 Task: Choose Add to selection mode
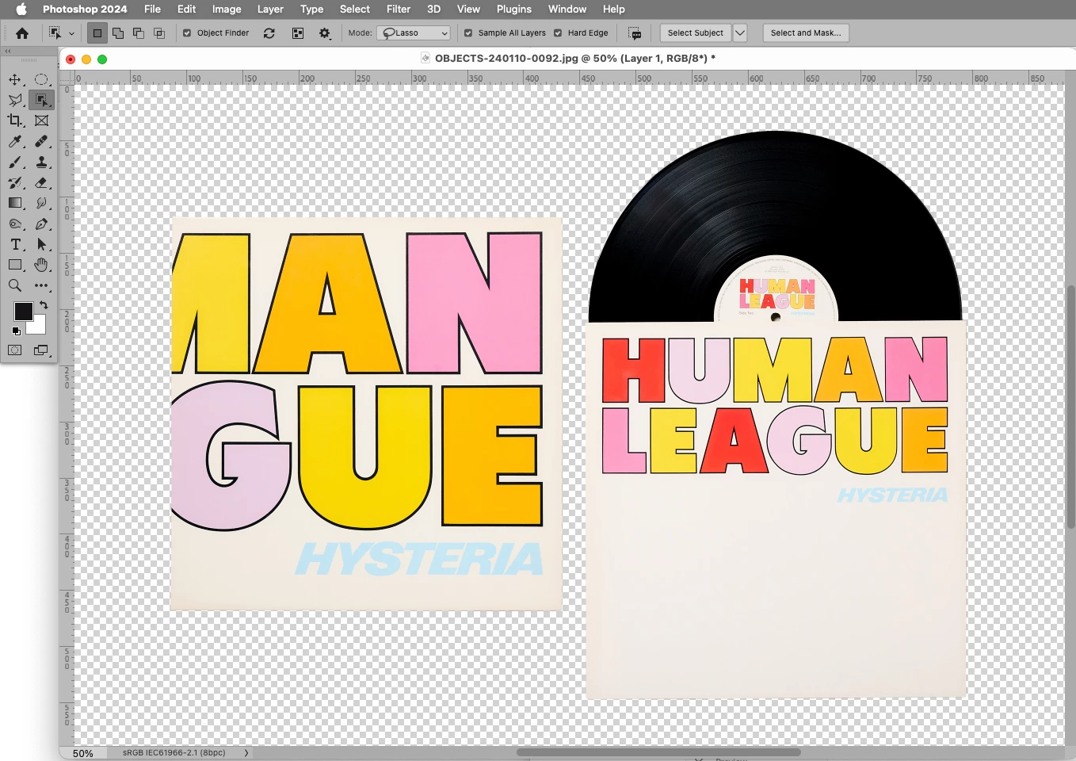[x=118, y=33]
